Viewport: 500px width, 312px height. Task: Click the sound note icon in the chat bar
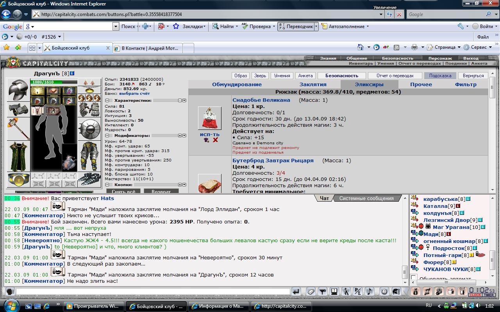tap(369, 291)
